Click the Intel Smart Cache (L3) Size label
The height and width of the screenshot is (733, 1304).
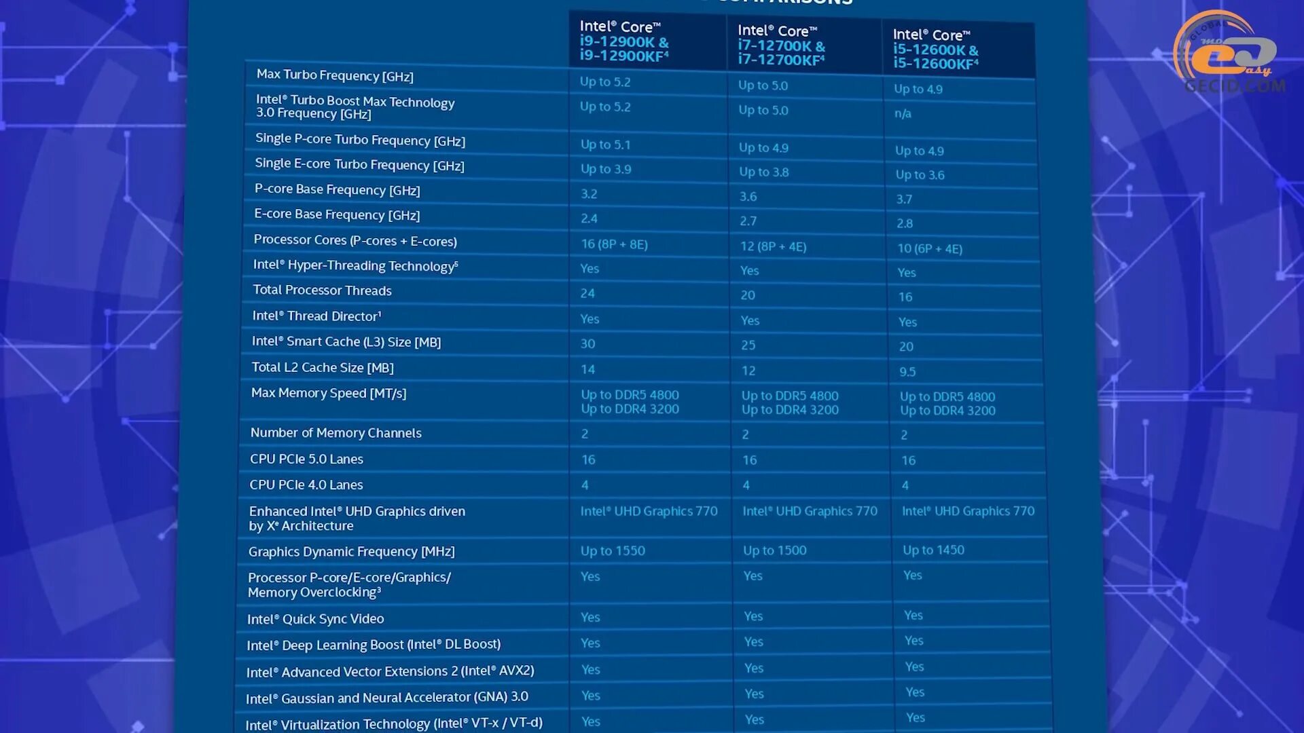click(x=346, y=342)
